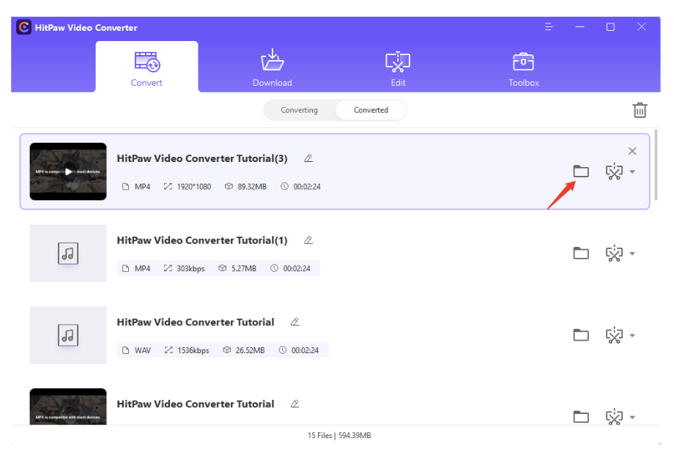Viewport: 674px width, 466px height.
Task: Open the Edit tab
Action: (x=398, y=67)
